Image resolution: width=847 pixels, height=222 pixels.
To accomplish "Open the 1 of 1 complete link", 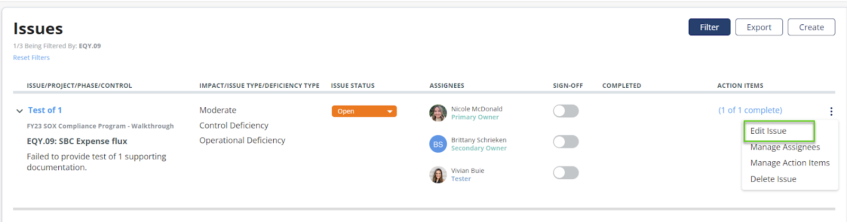I will [750, 110].
